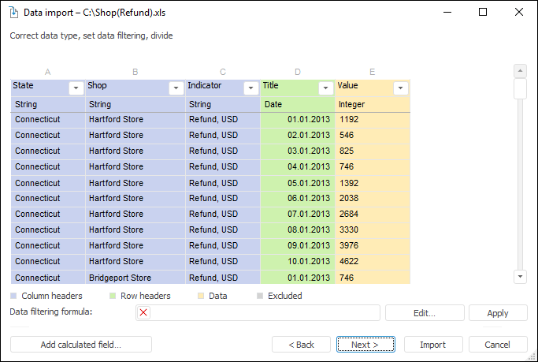Click the Import button
This screenshot has height=362, width=538.
tap(433, 345)
